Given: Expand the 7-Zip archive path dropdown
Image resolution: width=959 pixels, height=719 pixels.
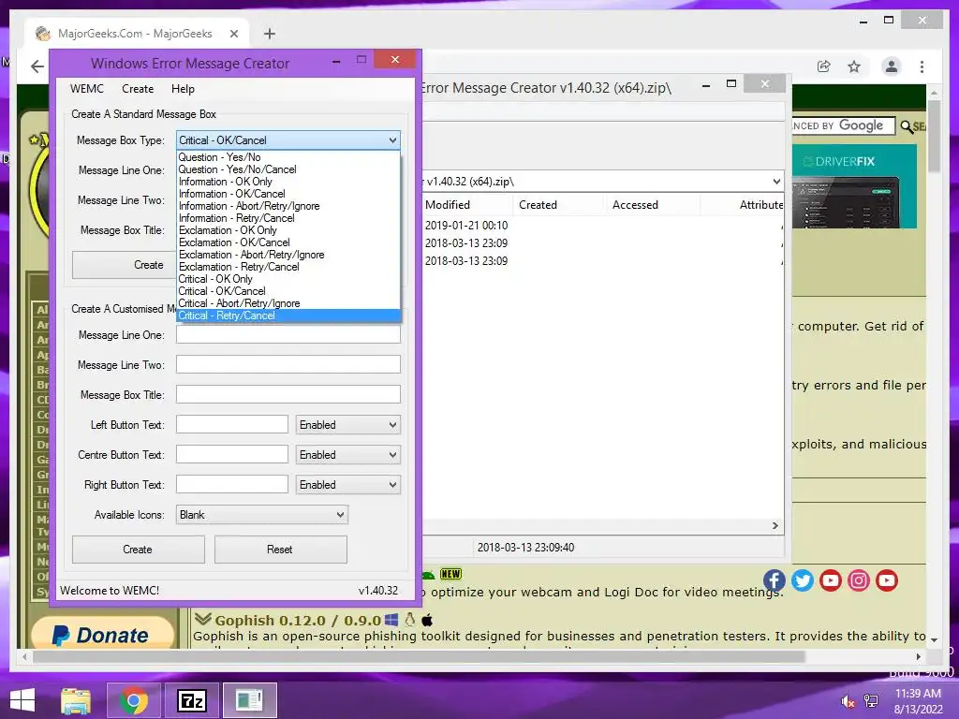Looking at the screenshot, I should pos(776,182).
